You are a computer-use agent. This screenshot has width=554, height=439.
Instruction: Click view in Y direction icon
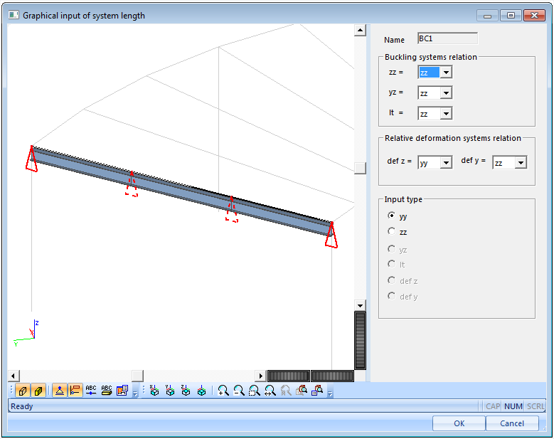coord(170,391)
